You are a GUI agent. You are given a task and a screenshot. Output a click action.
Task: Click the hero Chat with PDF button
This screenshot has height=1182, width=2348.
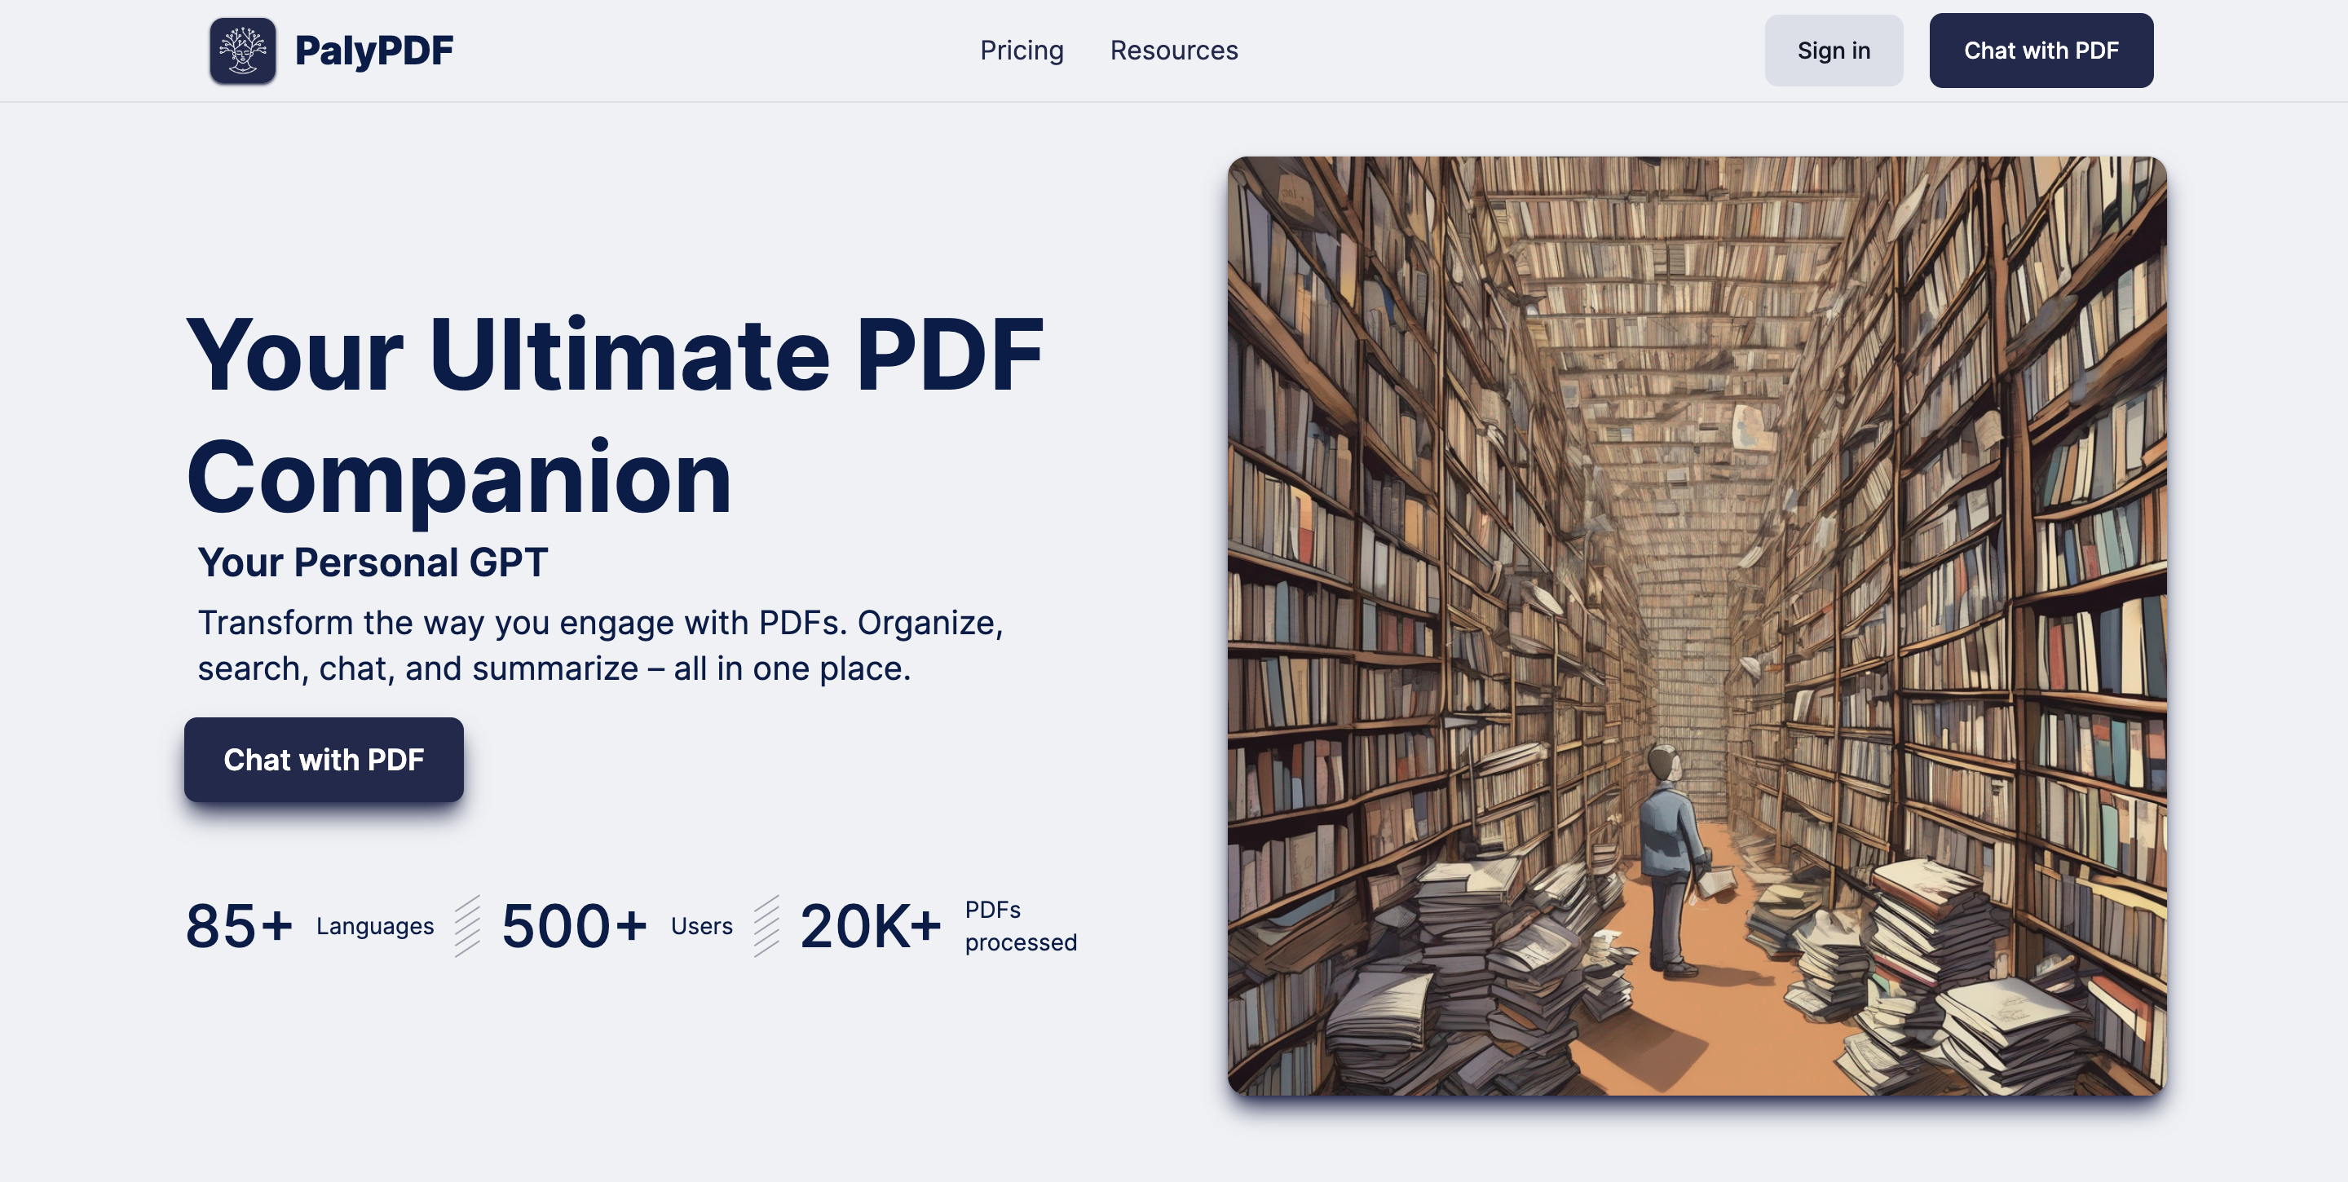point(324,759)
